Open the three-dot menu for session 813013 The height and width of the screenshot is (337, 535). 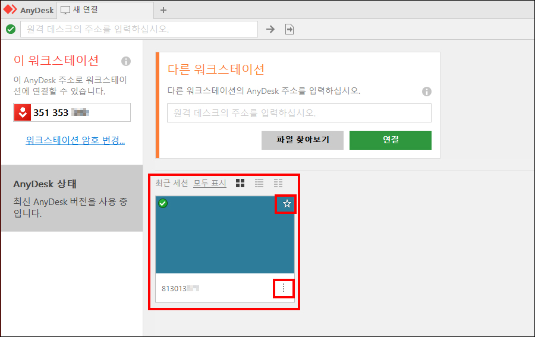pos(283,288)
